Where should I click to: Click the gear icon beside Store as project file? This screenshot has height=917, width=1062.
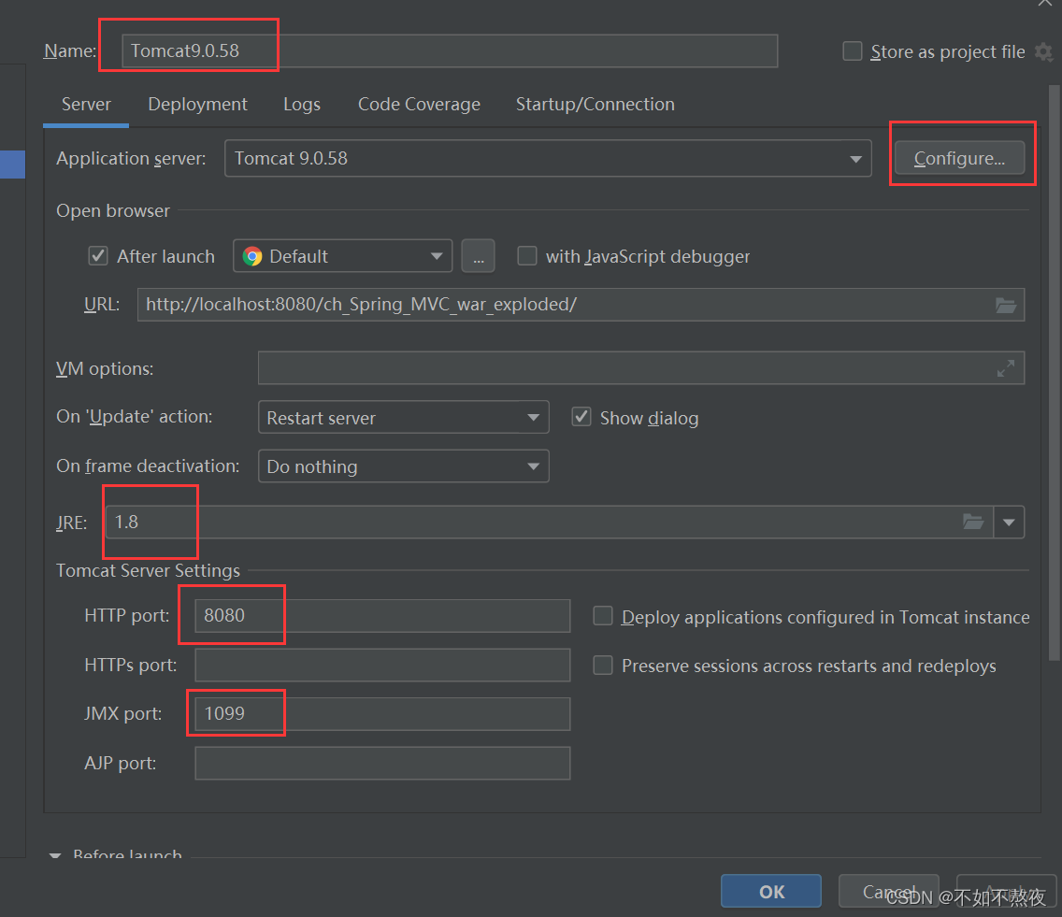pos(1043,51)
